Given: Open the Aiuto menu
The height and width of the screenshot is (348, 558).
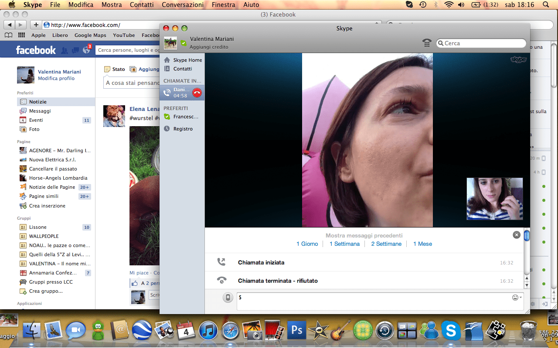Looking at the screenshot, I should coord(252,5).
